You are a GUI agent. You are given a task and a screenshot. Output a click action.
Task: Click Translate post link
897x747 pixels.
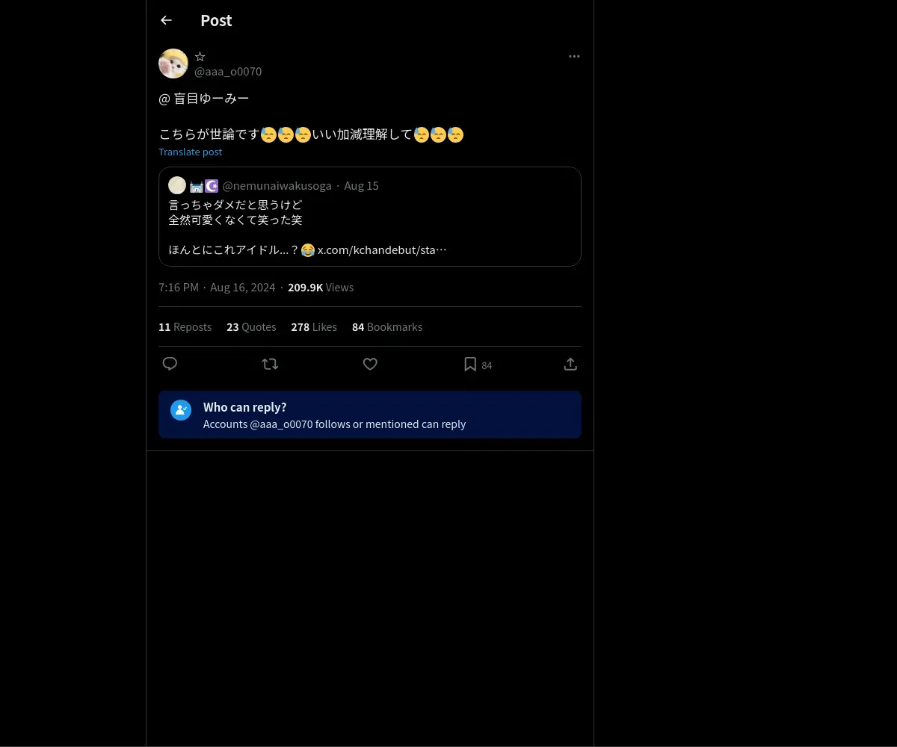190,152
